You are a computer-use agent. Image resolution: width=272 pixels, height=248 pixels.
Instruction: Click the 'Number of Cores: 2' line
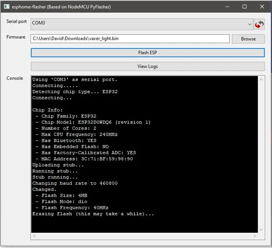[66, 128]
